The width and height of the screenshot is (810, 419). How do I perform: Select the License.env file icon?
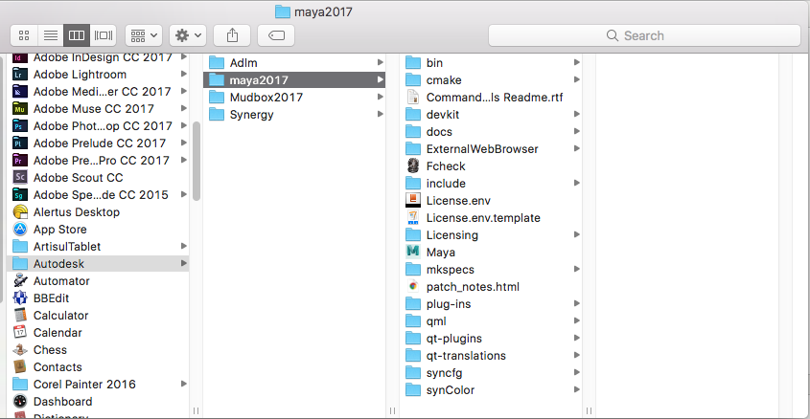(413, 201)
